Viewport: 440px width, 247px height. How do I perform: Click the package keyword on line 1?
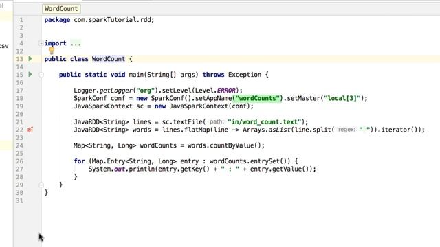[57, 20]
